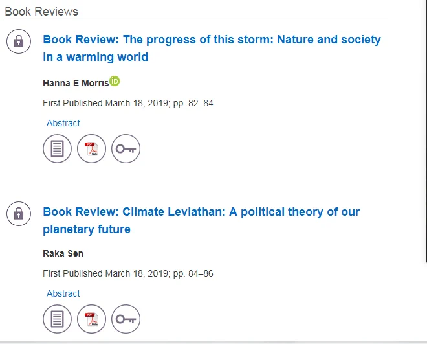Click lock icon beside Climate Leviathan review
The width and height of the screenshot is (427, 344).
coord(19,214)
